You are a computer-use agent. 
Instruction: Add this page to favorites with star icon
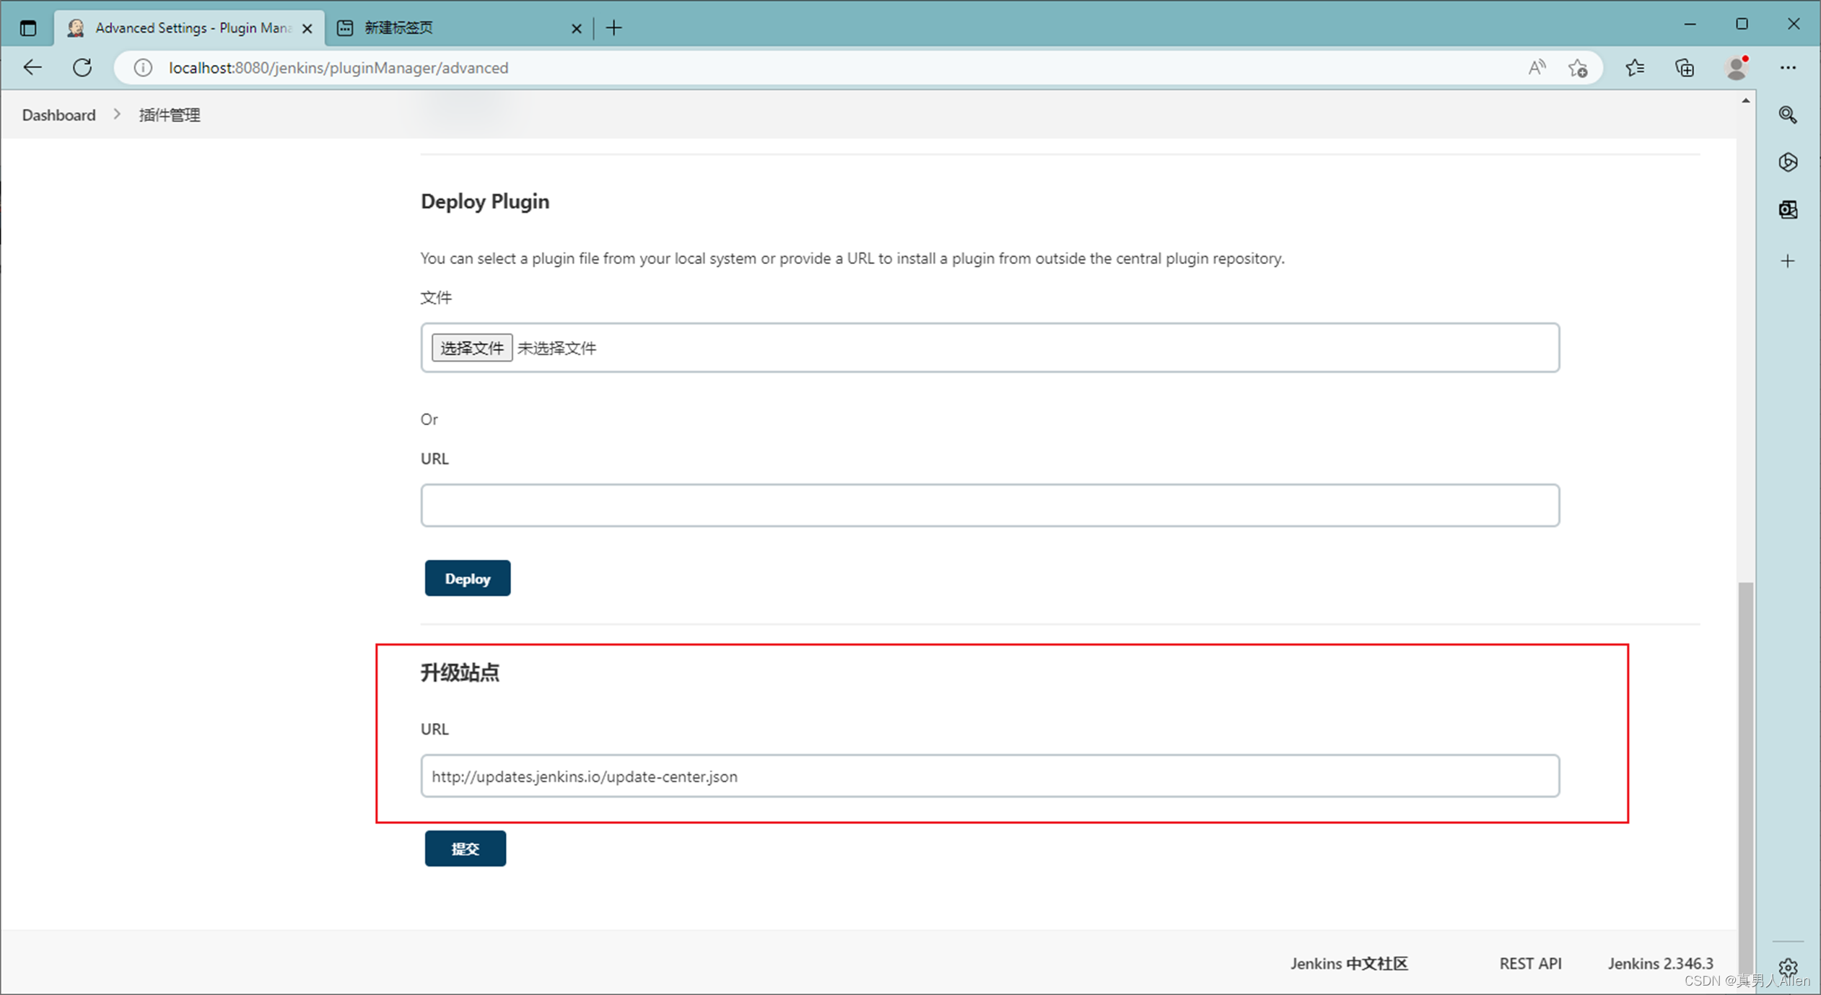(1578, 67)
